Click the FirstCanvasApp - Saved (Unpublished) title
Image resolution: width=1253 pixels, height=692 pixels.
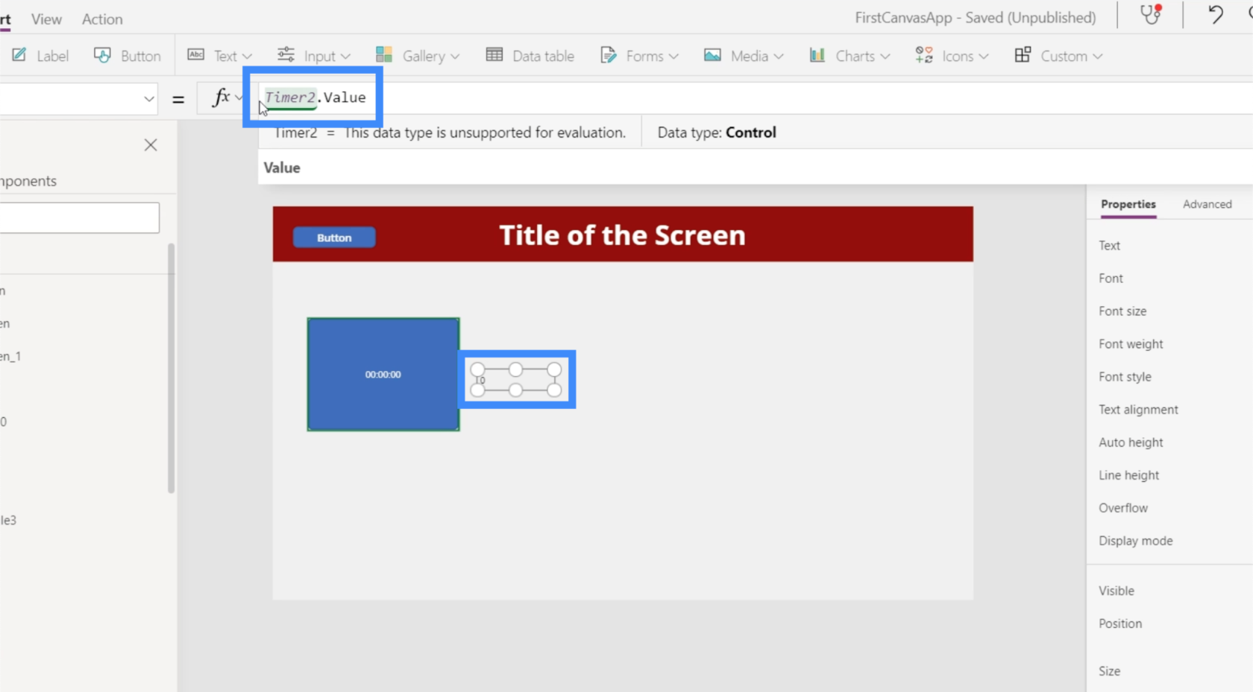(976, 17)
